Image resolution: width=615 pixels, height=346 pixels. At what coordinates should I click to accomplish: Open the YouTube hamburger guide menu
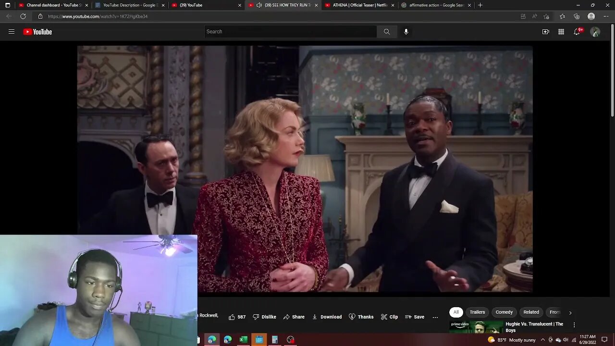pyautogui.click(x=12, y=32)
